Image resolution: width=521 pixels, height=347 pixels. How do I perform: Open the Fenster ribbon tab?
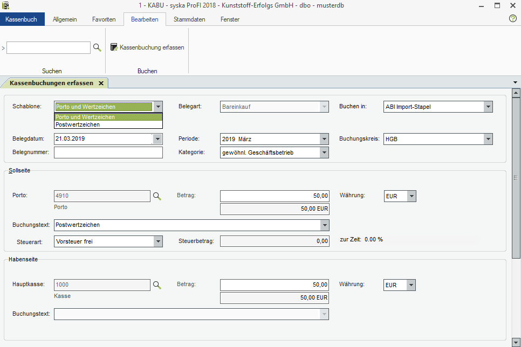click(230, 19)
